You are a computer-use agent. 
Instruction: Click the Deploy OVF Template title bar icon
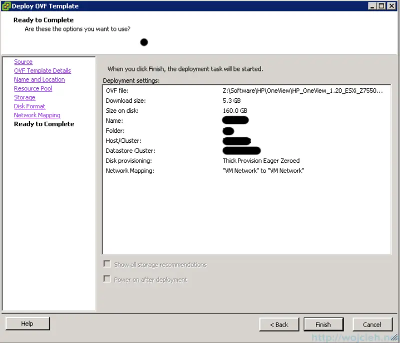point(5,5)
